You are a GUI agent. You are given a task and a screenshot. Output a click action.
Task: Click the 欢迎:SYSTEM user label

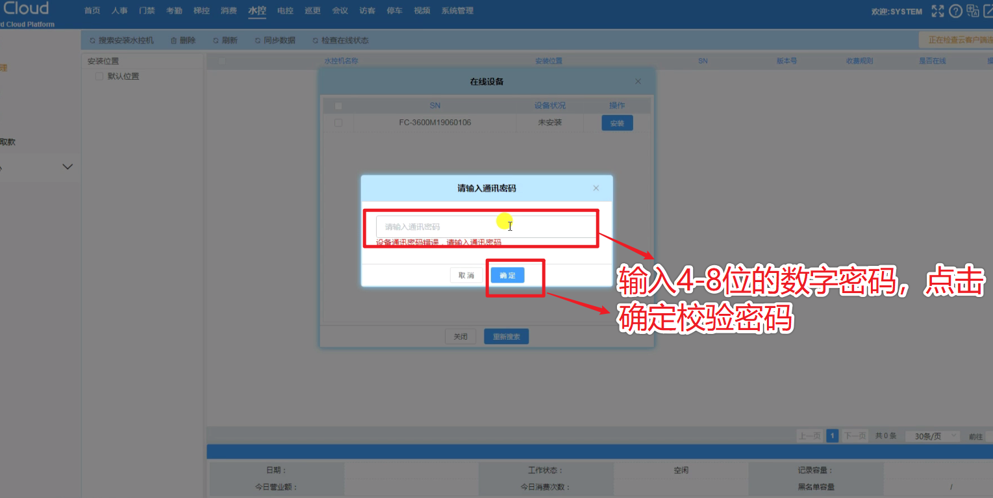(896, 12)
